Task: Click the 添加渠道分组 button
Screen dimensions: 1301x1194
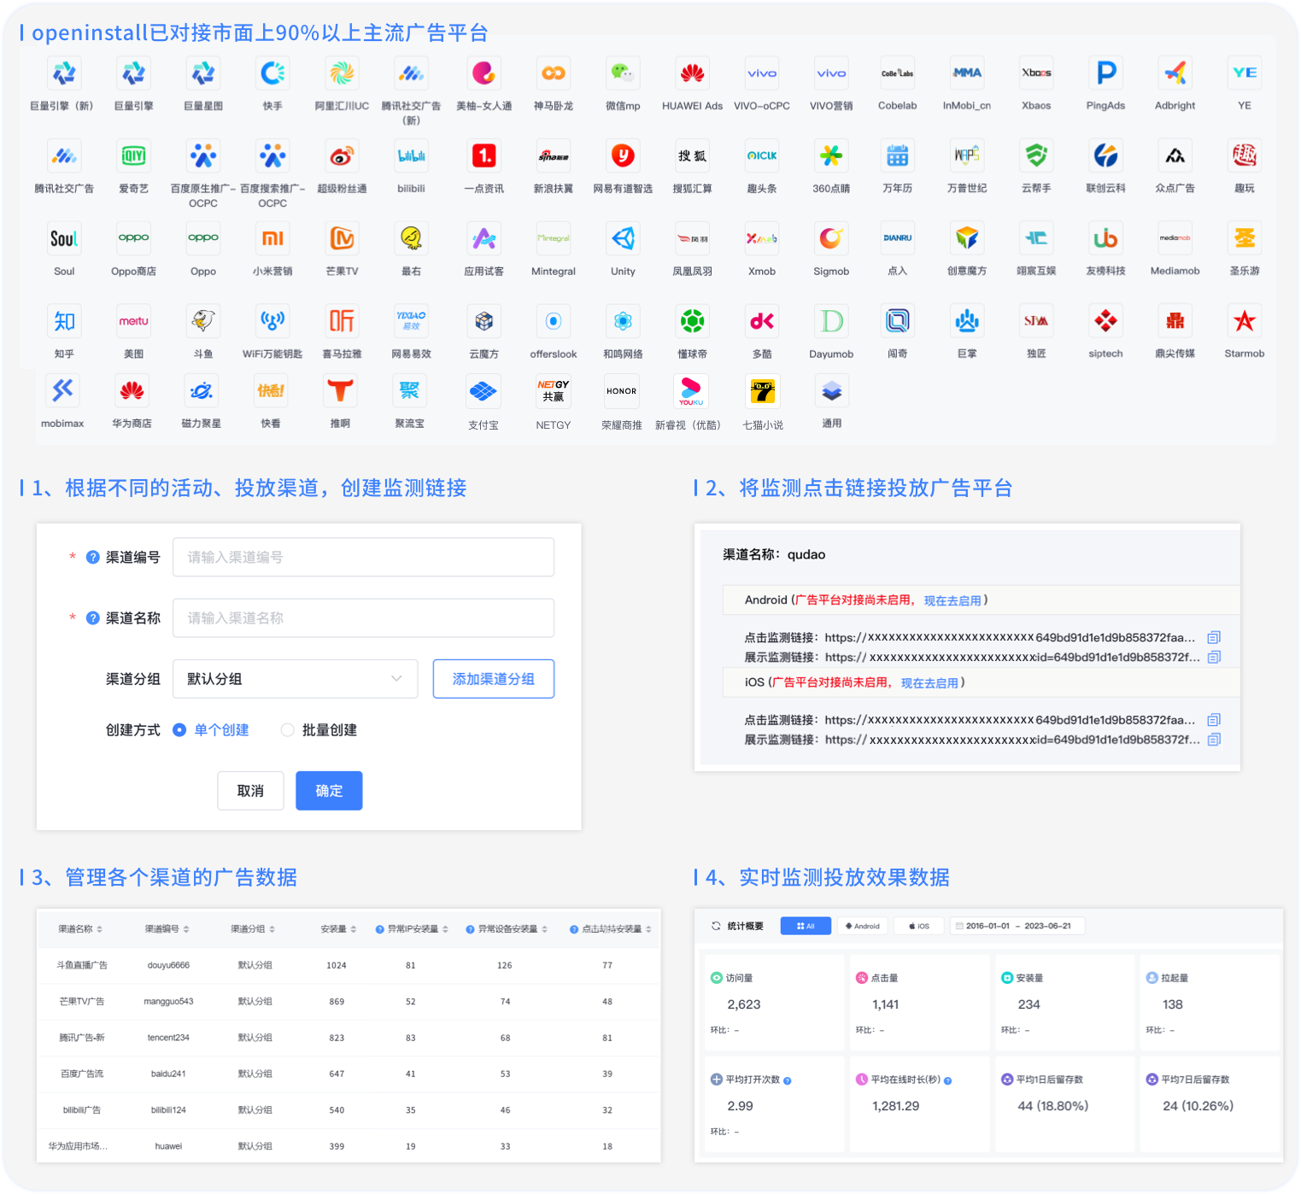Action: coord(494,679)
